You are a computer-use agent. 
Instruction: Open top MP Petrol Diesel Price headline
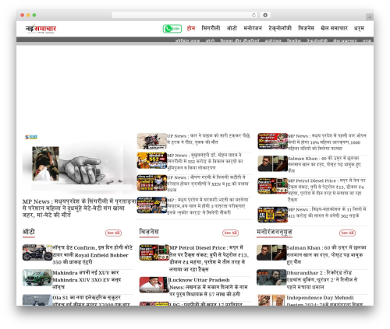pos(327,190)
